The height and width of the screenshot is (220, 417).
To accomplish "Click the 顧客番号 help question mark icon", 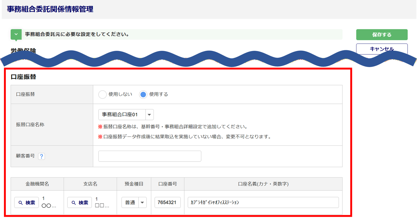I will 41,156.
